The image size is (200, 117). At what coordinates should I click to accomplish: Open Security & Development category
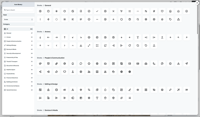pos(18,53)
